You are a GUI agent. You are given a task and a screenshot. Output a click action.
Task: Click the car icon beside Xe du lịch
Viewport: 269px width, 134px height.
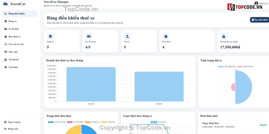tap(6, 29)
